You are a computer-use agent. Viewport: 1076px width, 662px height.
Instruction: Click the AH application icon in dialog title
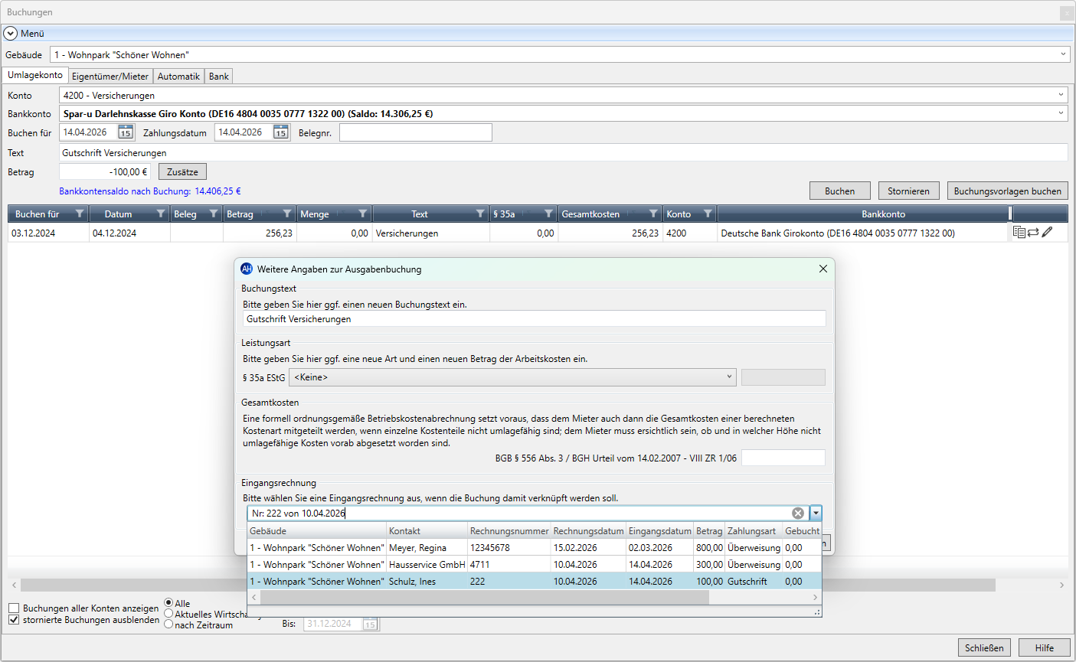click(247, 269)
